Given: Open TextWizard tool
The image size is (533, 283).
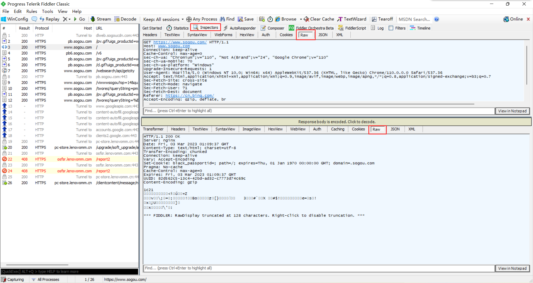Looking at the screenshot, I should 352,19.
